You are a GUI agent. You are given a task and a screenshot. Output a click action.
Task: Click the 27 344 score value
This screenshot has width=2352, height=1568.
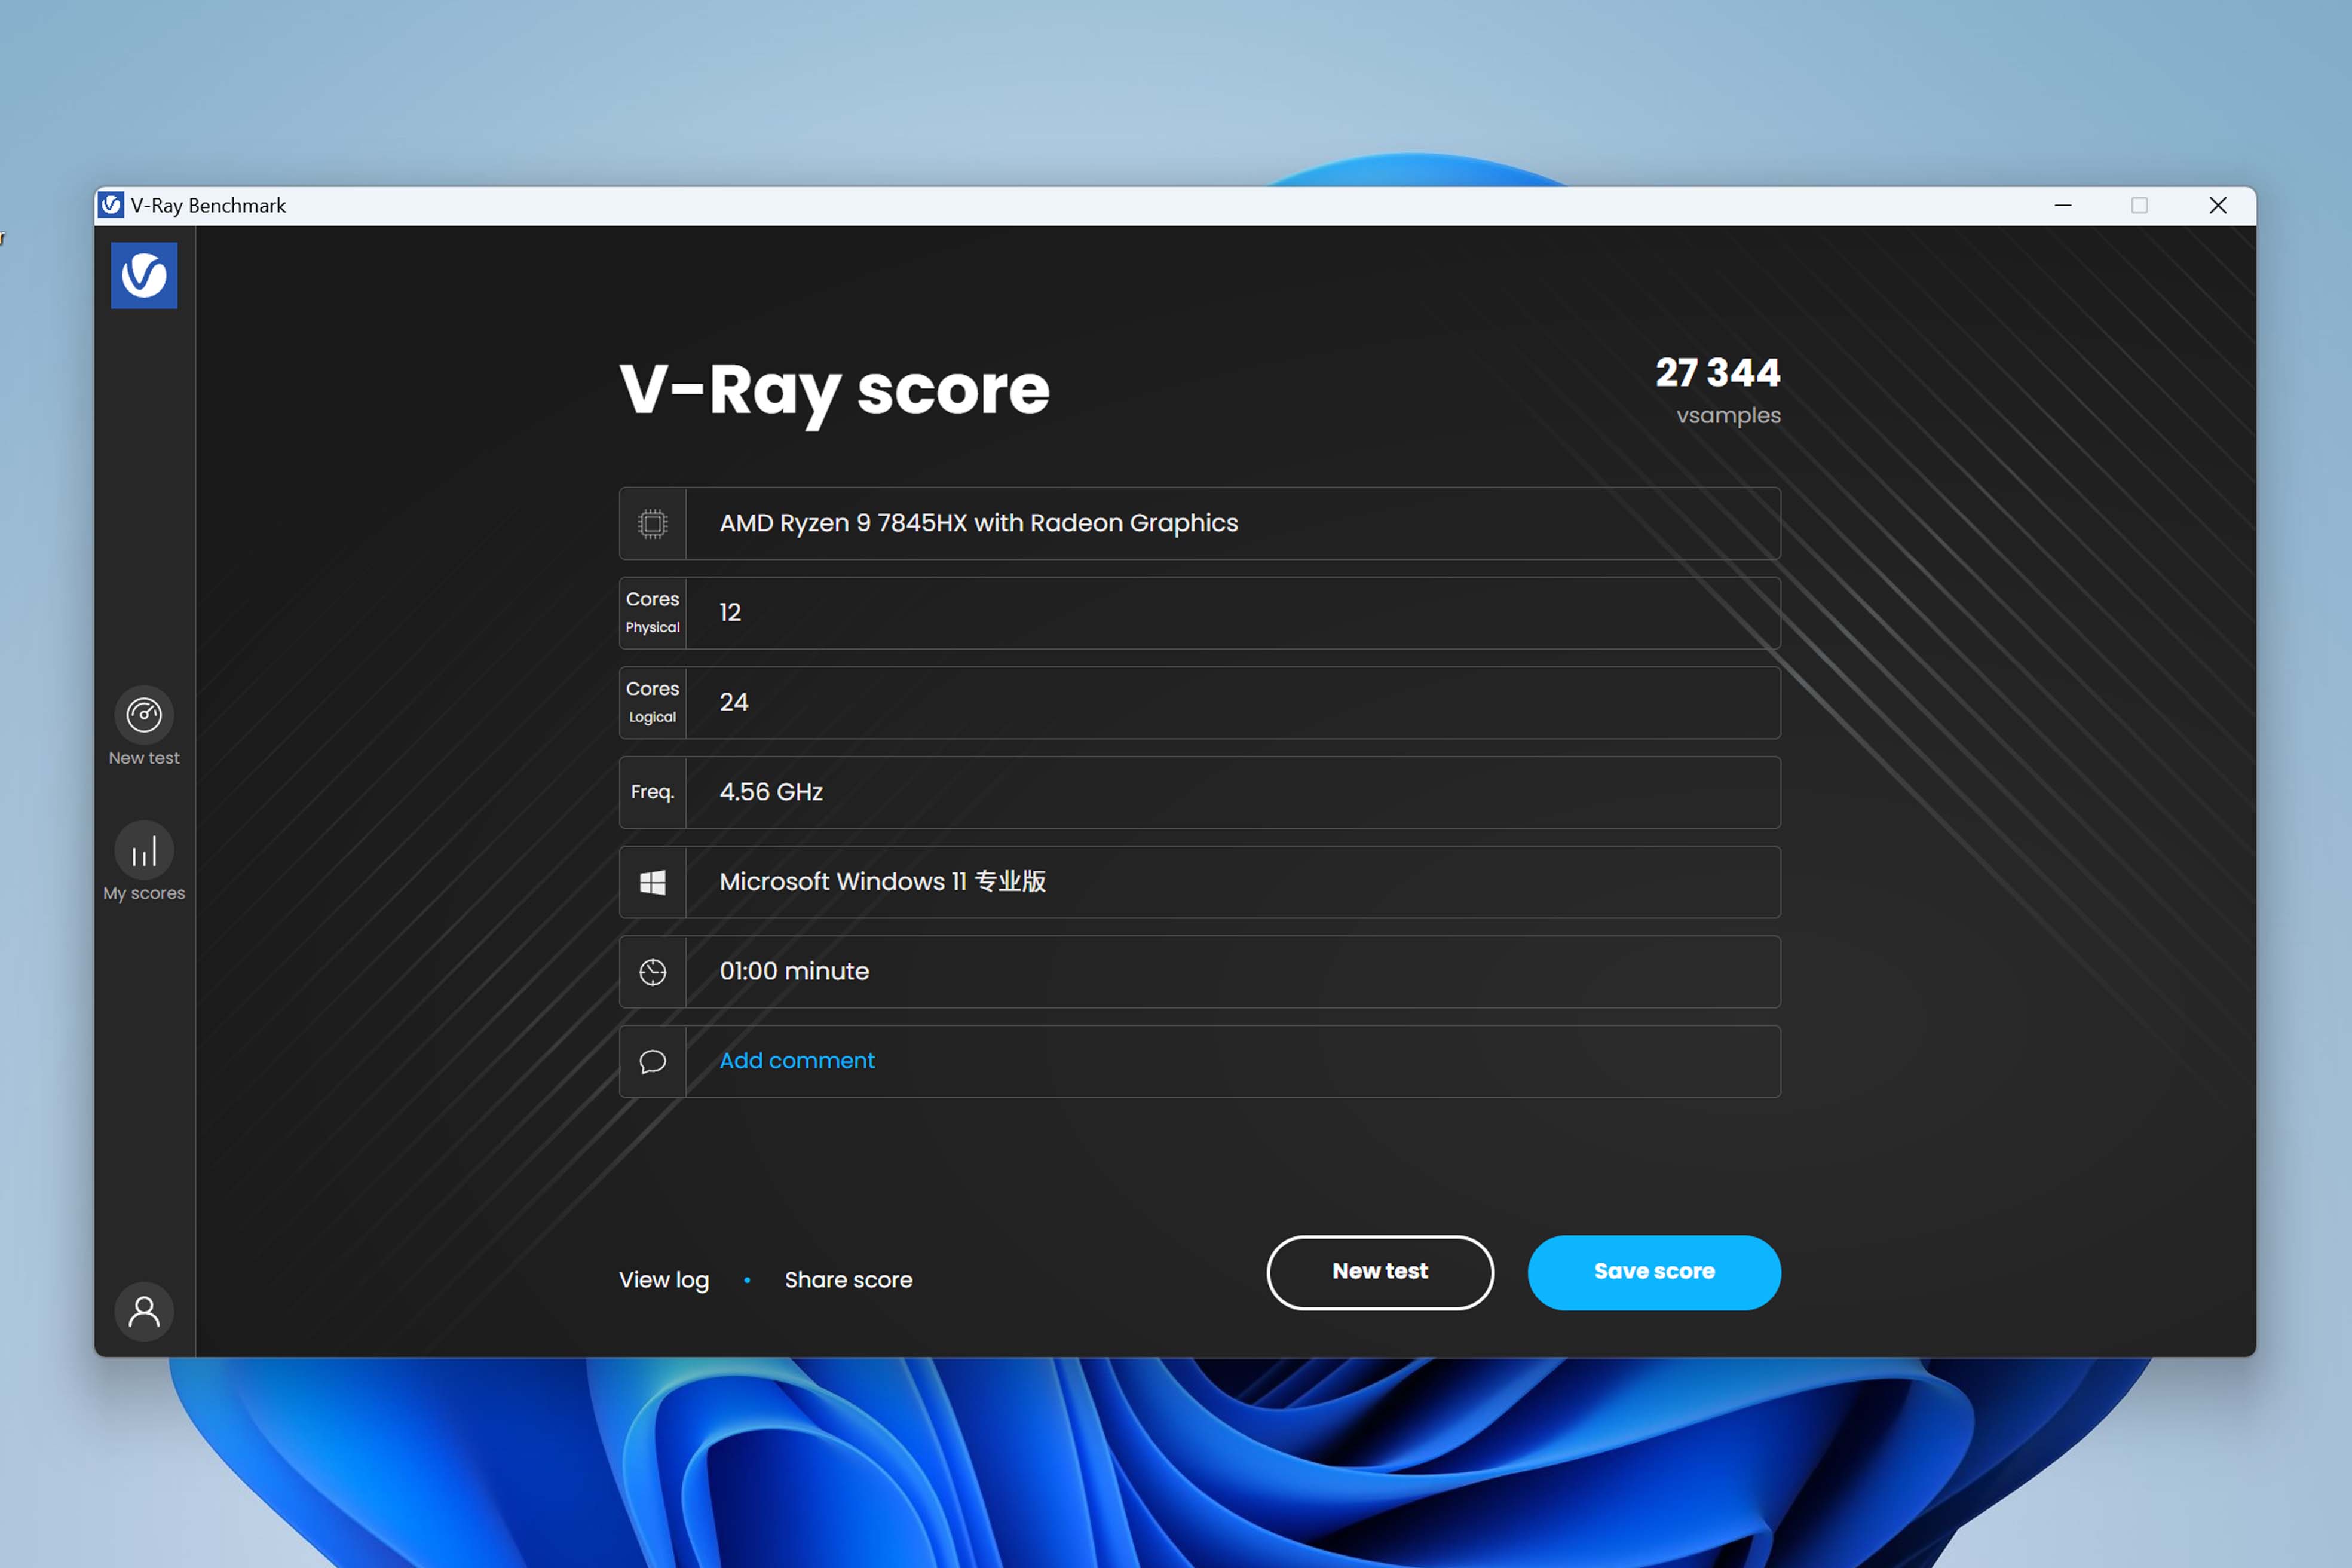coord(1718,372)
